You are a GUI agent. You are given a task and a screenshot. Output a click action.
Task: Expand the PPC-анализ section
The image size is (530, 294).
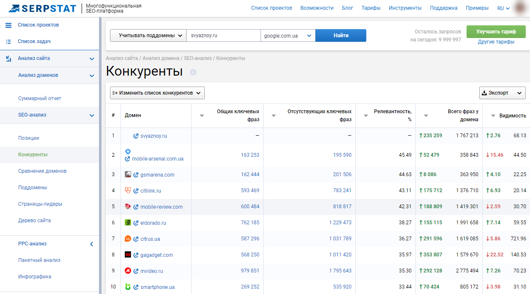(92, 244)
